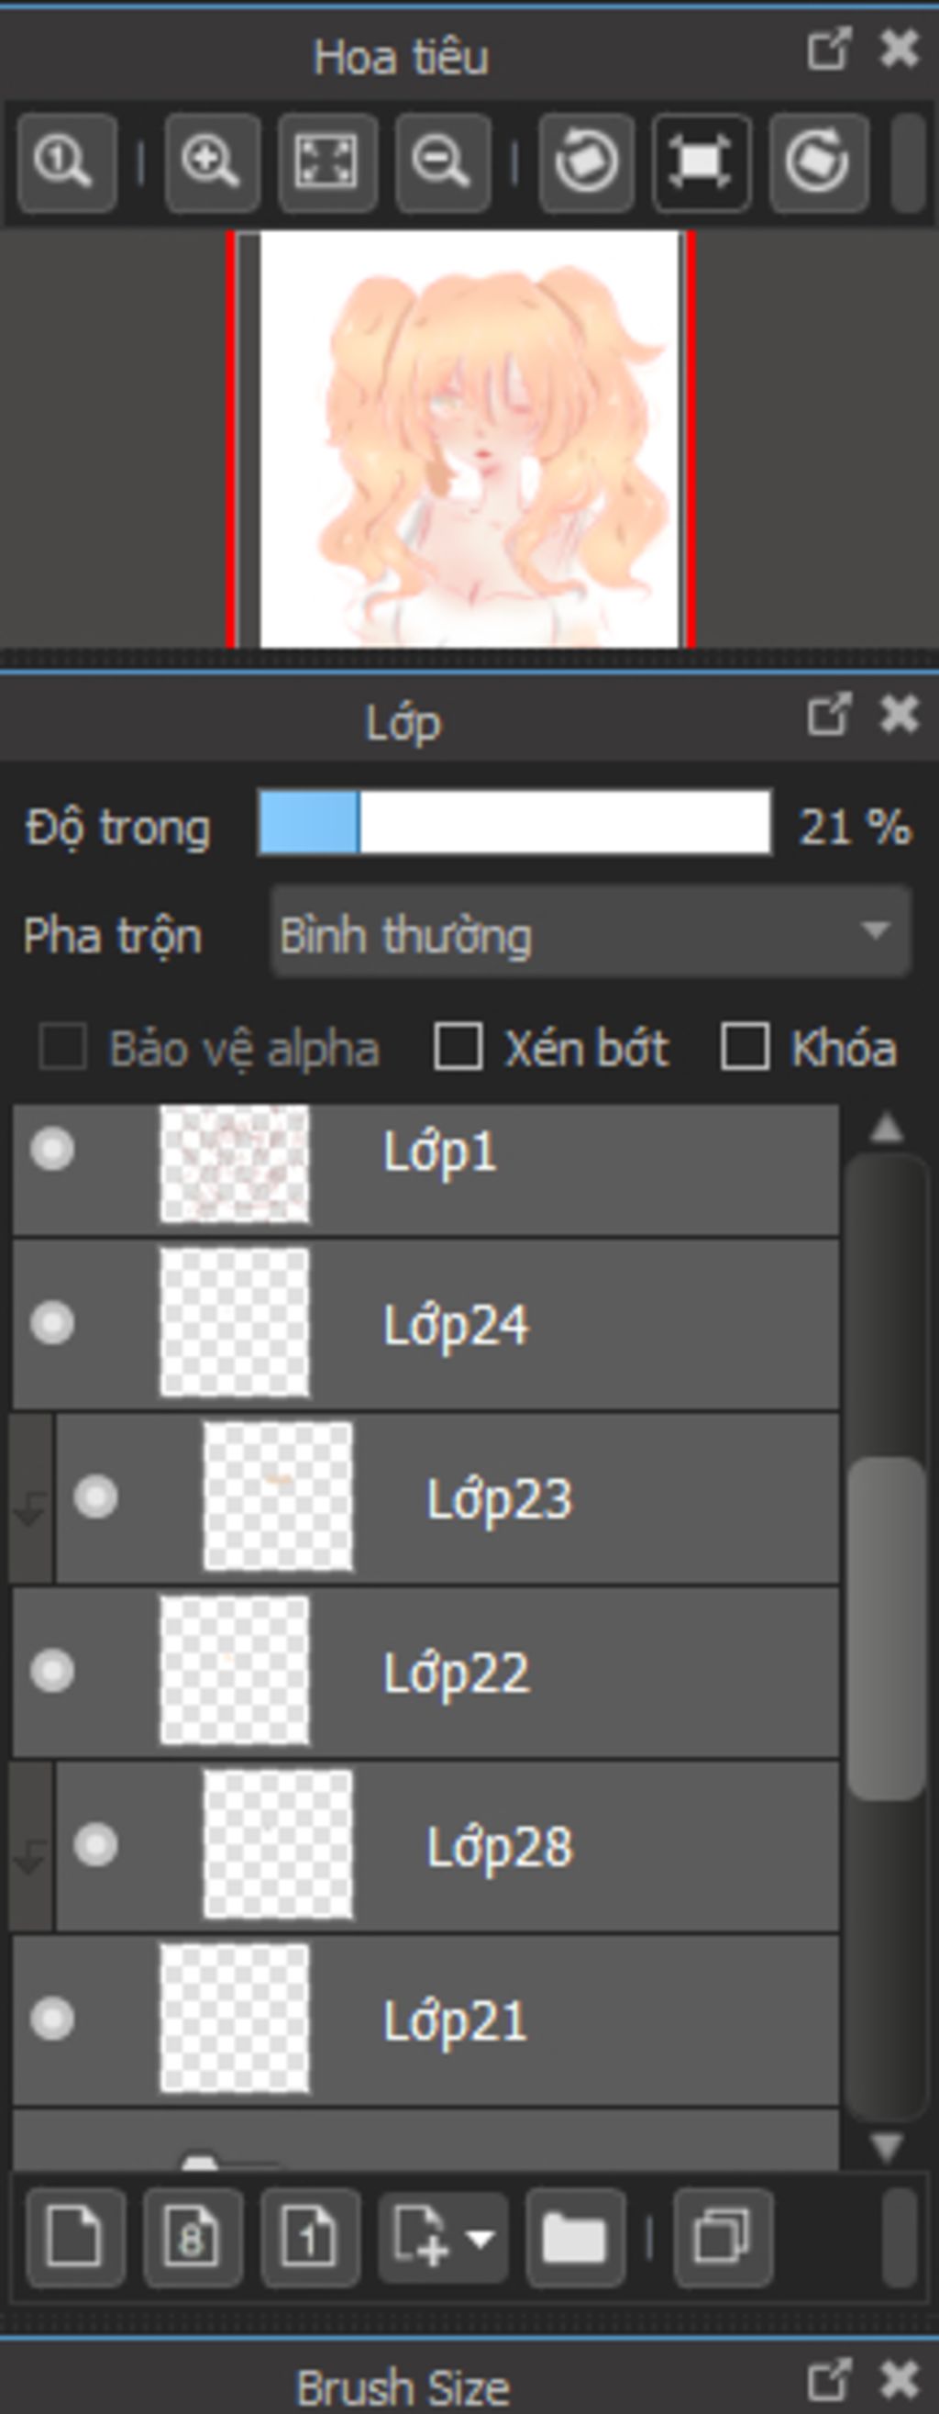939x2414 pixels.
Task: Zoom out using the magnifier minus icon
Action: pyautogui.click(x=443, y=163)
